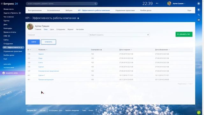Click the Печать link in the footer
Viewport: 204px width, 115px height.
coord(91,111)
